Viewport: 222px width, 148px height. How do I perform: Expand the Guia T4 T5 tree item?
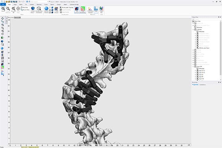pyautogui.click(x=195, y=73)
